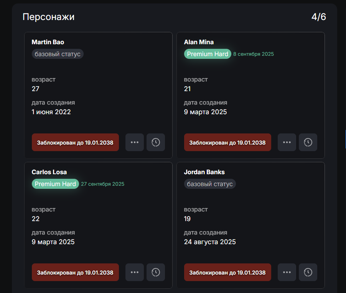Click Martin Bao's blocked until 19.01.2038 button
This screenshot has height=293, width=346.
75,142
